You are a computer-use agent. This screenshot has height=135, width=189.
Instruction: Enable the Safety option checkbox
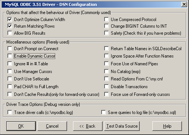106,33
